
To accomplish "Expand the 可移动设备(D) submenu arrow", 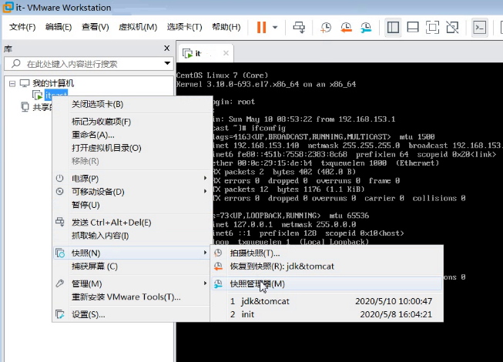I will click(x=206, y=191).
